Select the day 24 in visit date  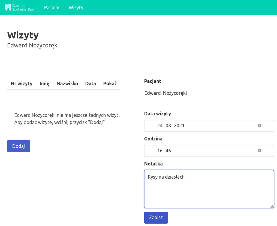coord(160,126)
